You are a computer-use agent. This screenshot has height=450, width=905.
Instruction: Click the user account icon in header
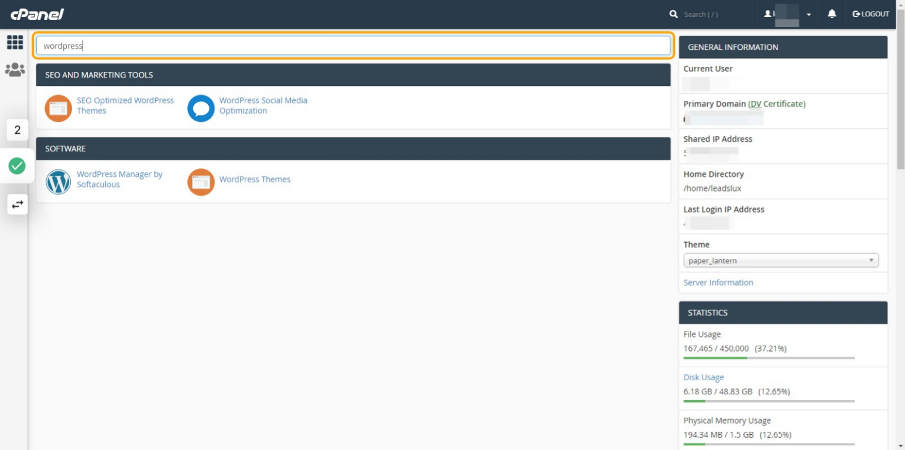[x=767, y=14]
